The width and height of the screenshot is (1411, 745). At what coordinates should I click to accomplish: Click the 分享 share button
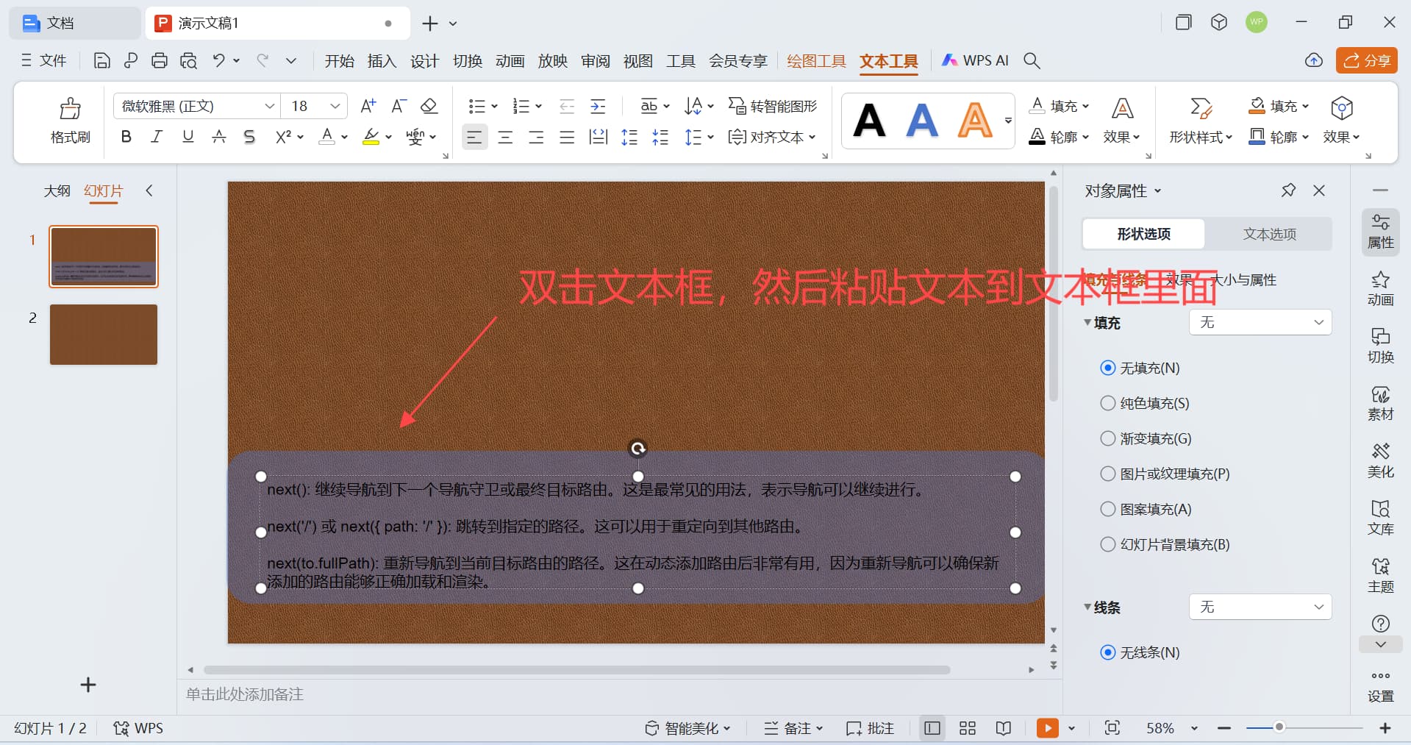pyautogui.click(x=1366, y=60)
